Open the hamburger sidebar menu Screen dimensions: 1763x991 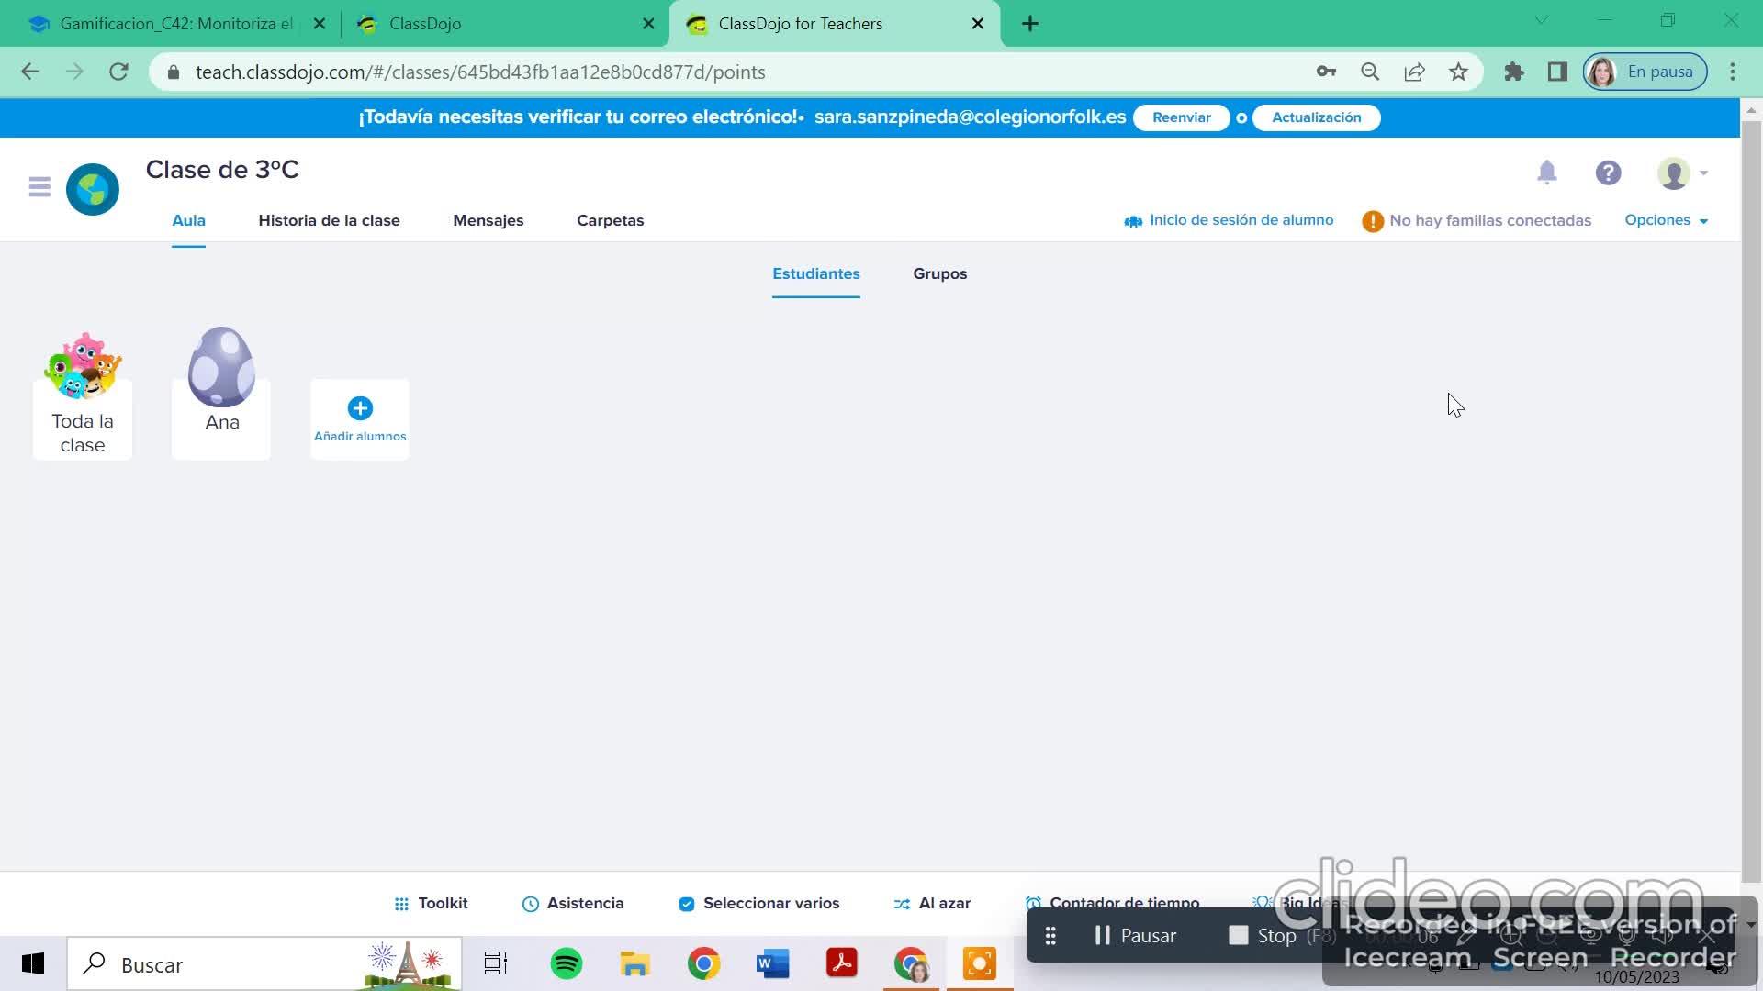click(x=39, y=187)
